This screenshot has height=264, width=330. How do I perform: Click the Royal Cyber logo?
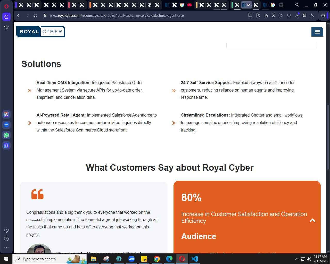tap(41, 31)
